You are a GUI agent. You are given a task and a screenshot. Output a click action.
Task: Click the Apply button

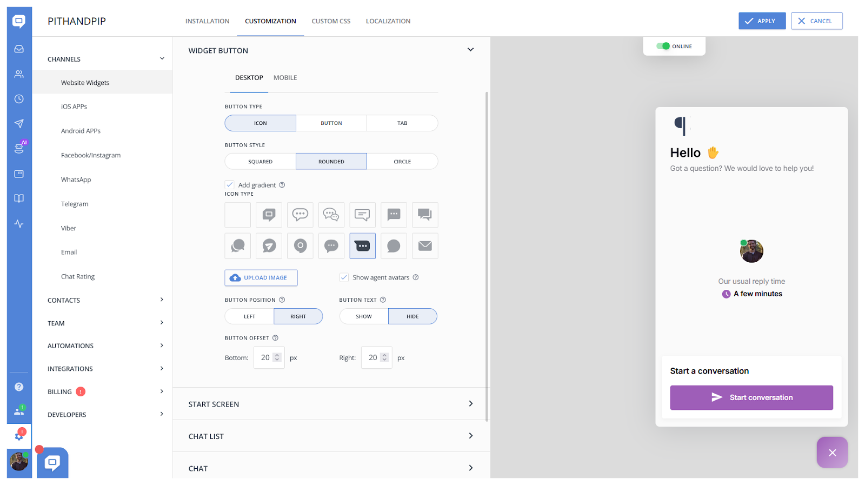click(762, 21)
